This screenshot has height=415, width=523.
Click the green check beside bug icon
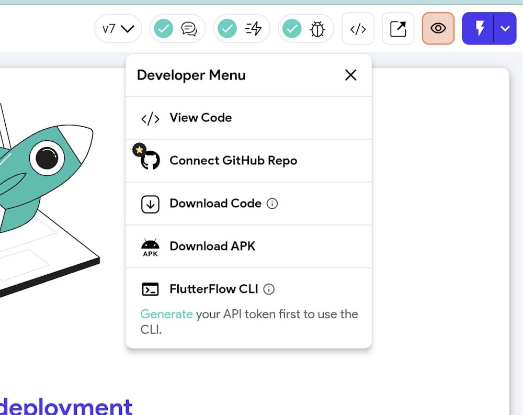(292, 29)
